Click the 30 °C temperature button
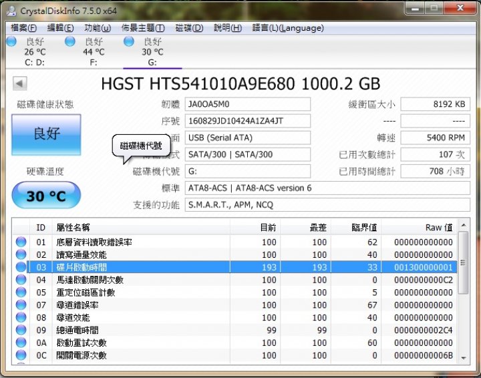This screenshot has width=481, height=378. tap(46, 196)
